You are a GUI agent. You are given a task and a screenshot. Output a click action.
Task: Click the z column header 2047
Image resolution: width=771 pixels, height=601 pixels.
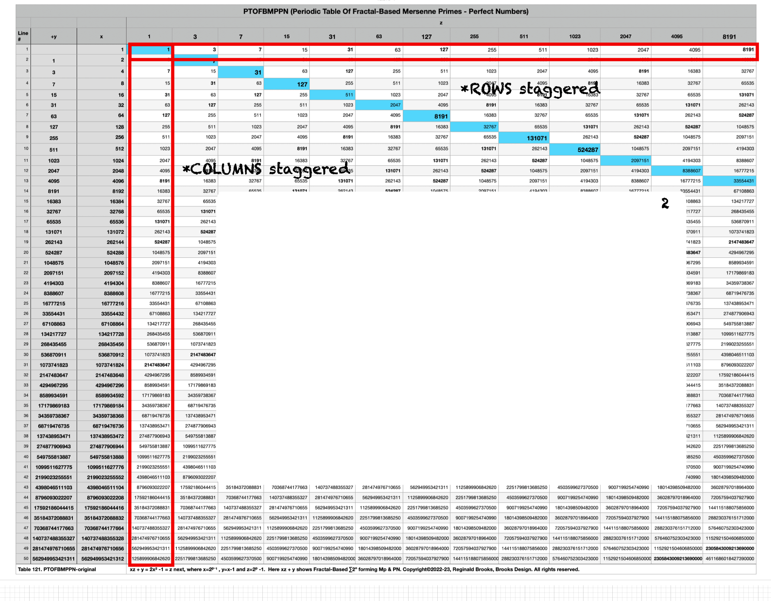[626, 36]
